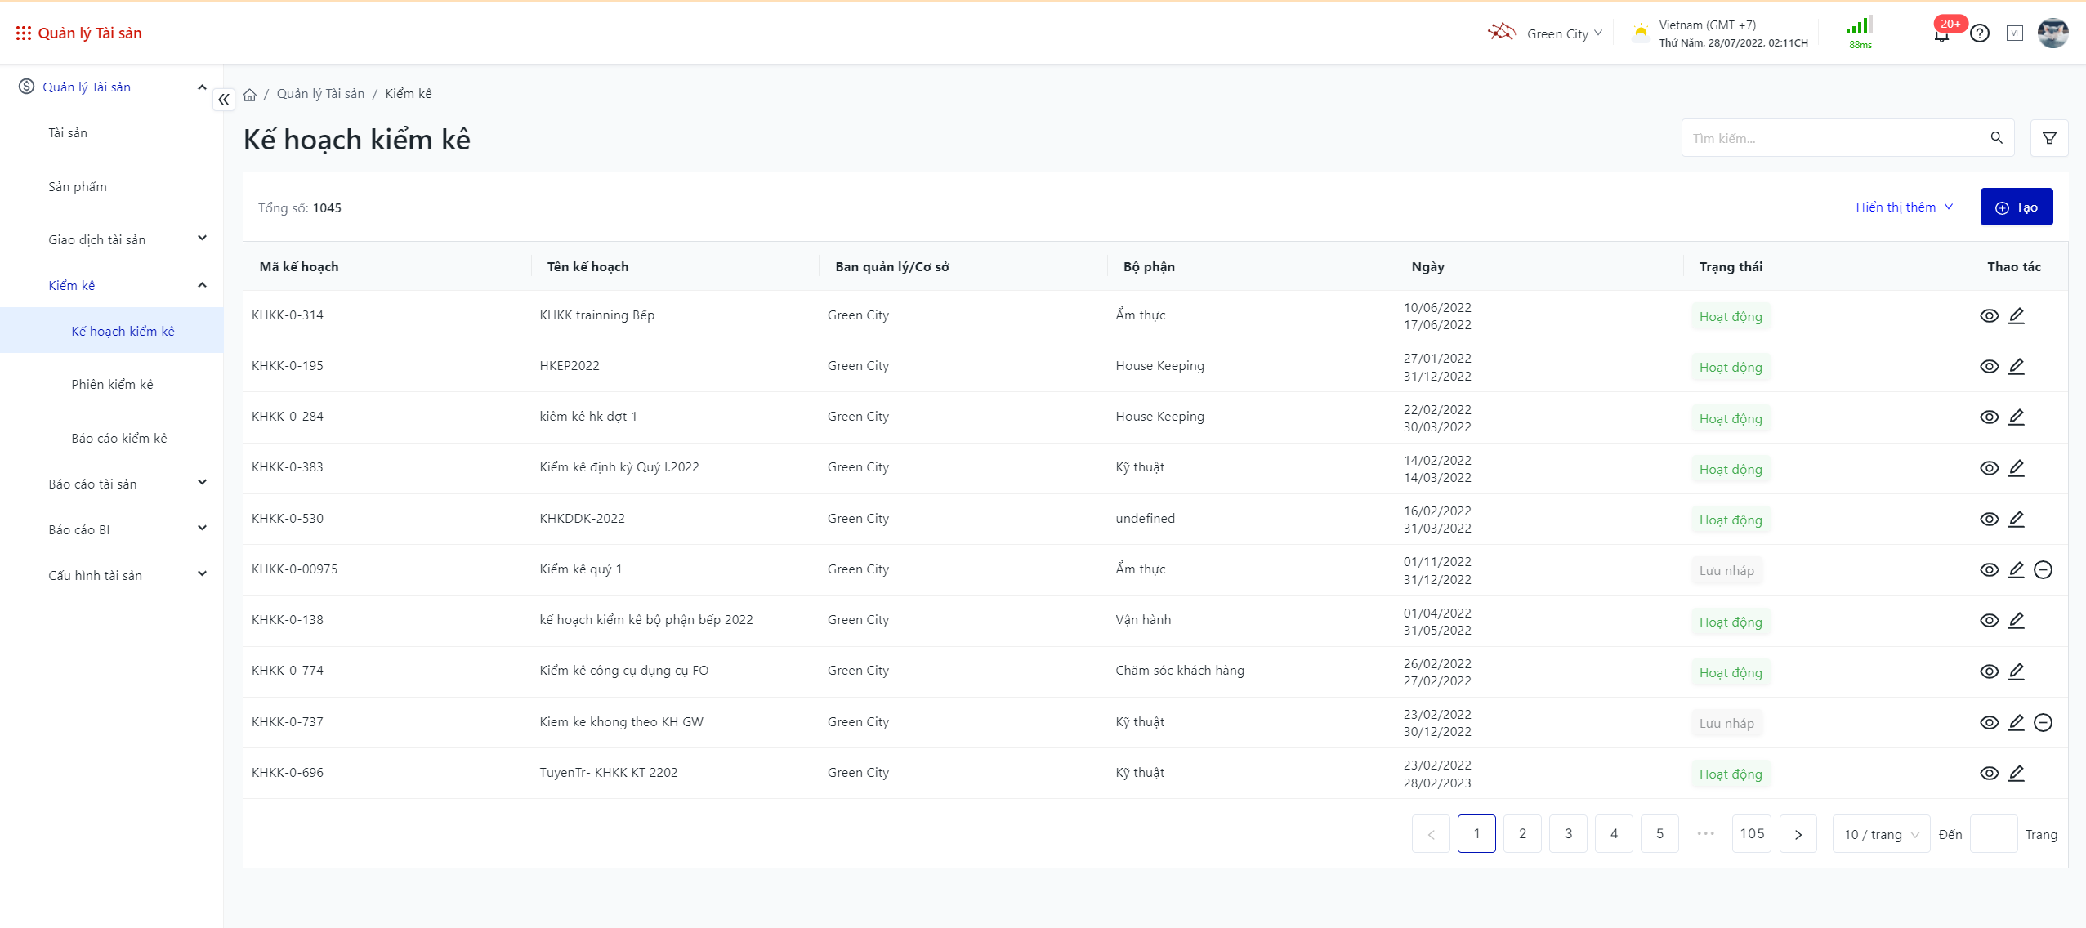Collapse sidebar with double chevron icon
Image resolution: width=2086 pixels, height=928 pixels.
click(223, 100)
